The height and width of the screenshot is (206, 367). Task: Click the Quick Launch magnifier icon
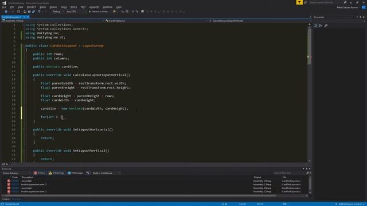345,2
